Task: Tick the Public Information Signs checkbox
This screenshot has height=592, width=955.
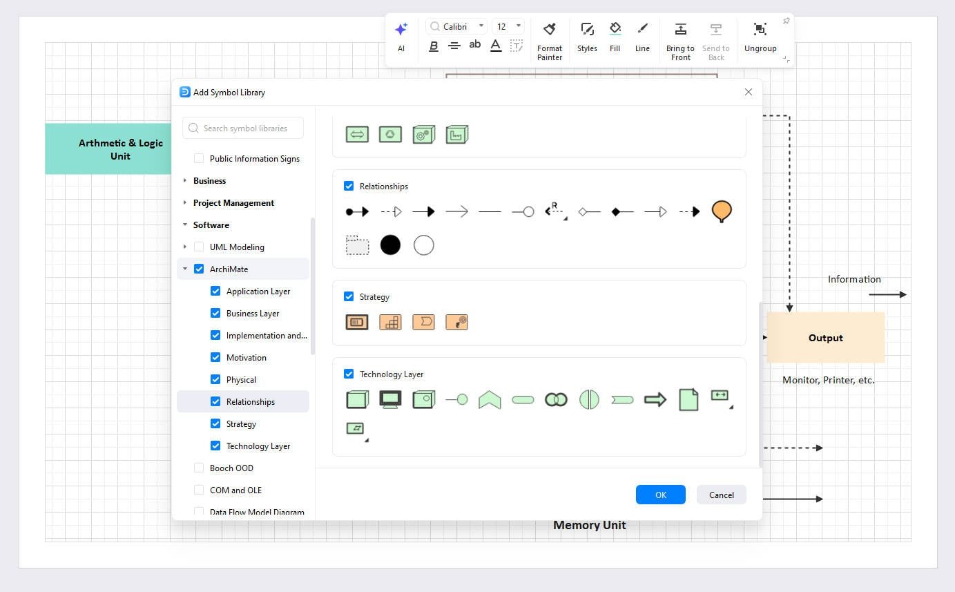Action: point(199,158)
